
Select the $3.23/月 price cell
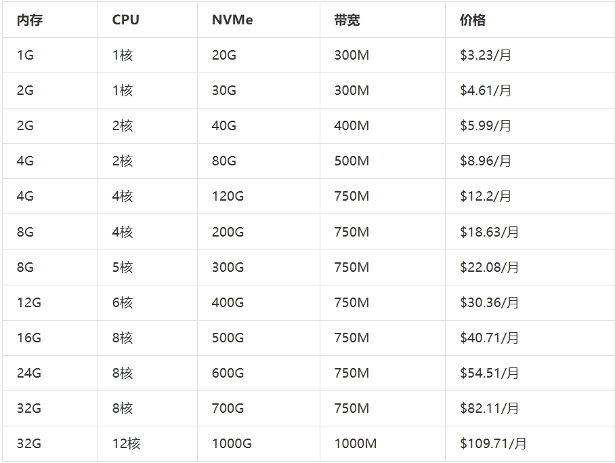(x=486, y=56)
